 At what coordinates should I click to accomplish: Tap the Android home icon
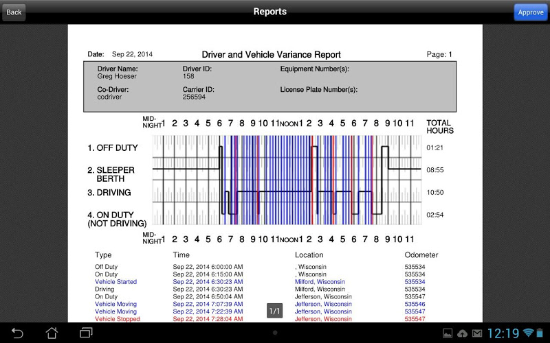pos(52,333)
